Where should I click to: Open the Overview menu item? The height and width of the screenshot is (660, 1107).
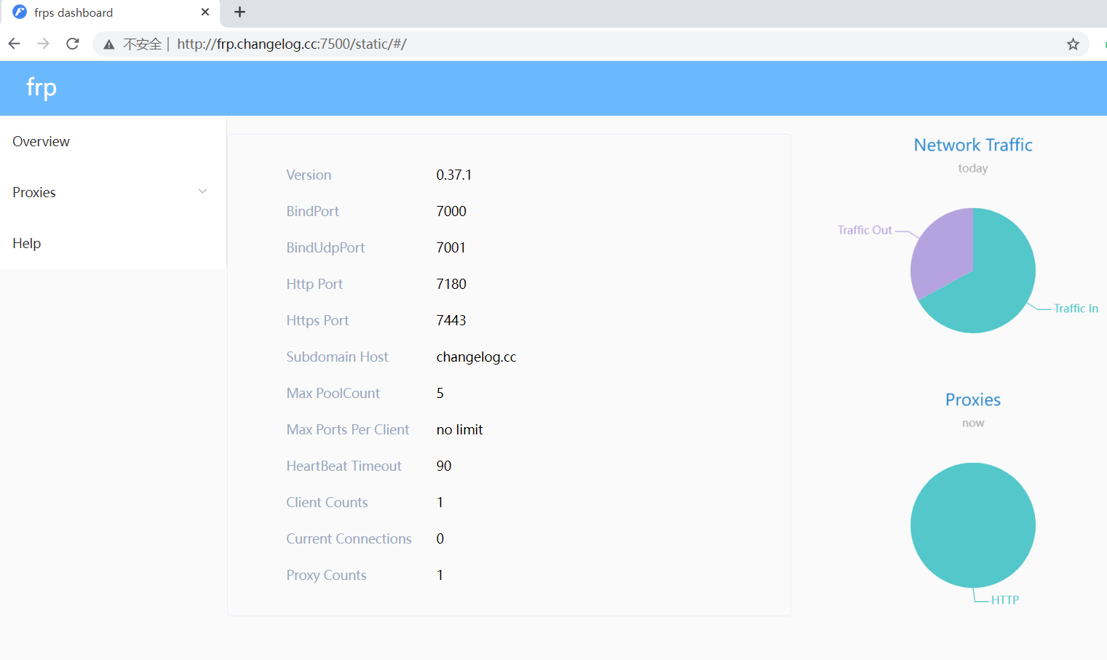coord(41,141)
